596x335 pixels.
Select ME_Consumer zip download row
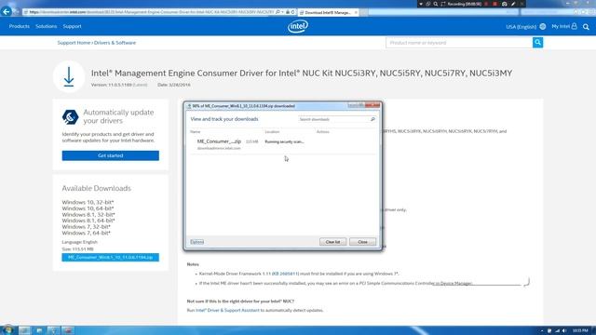[x=283, y=144]
